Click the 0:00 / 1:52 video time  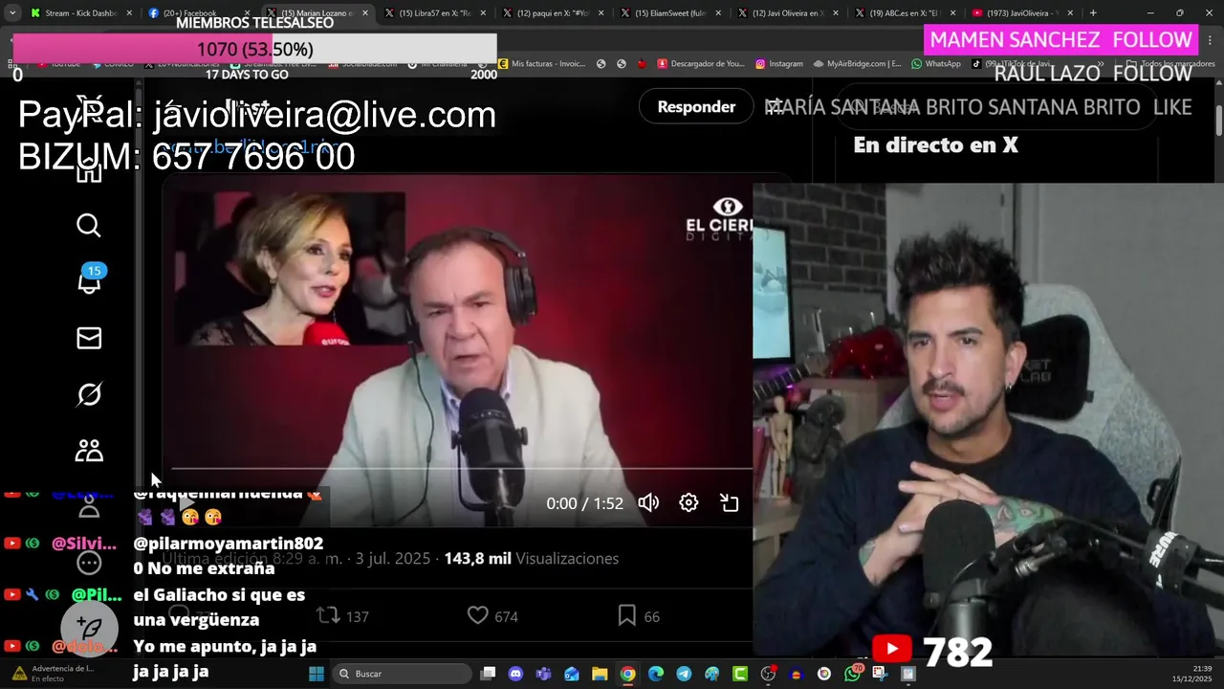[584, 503]
